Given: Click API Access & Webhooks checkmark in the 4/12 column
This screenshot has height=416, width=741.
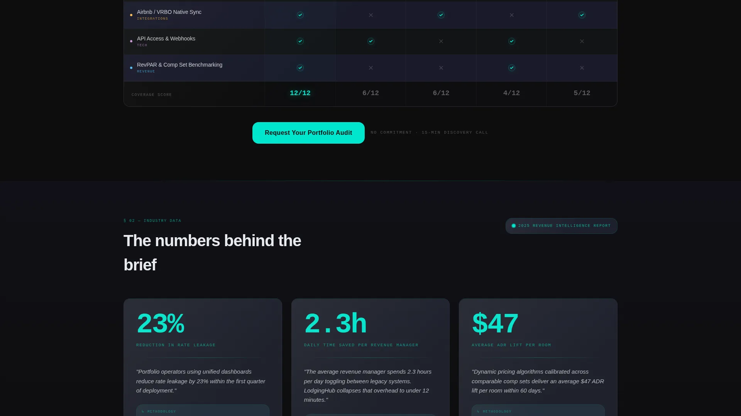Looking at the screenshot, I should (512, 41).
